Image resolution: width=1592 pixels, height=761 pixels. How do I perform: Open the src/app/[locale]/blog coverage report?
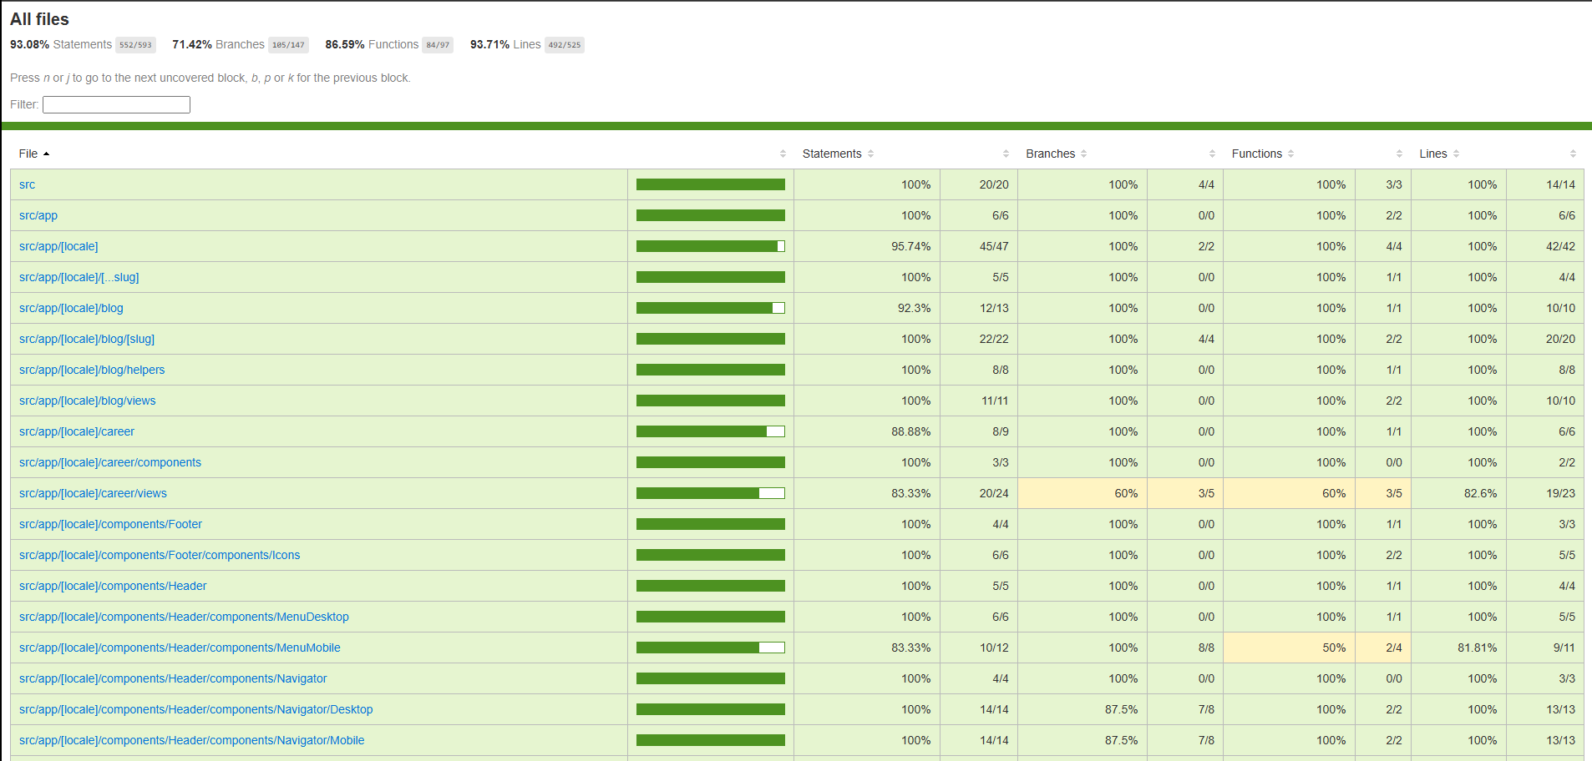pos(70,308)
